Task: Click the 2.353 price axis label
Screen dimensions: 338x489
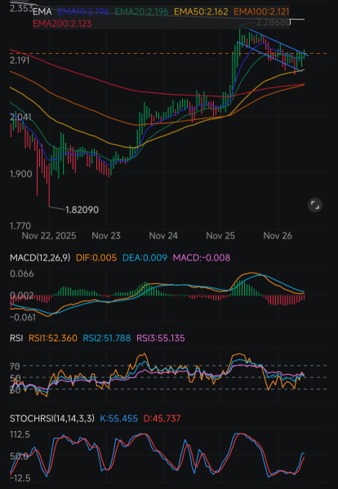Action: click(21, 8)
